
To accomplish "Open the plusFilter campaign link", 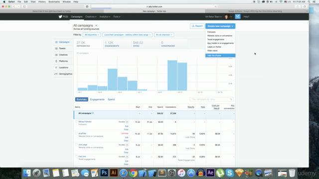I will coord(82,134).
